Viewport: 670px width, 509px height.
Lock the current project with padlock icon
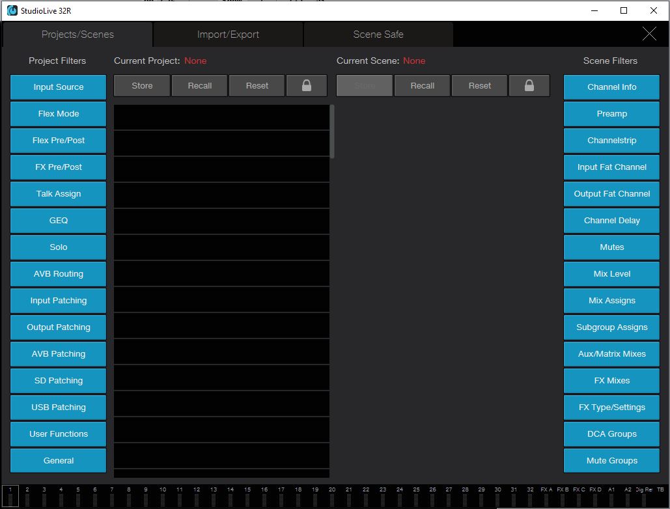tap(307, 85)
